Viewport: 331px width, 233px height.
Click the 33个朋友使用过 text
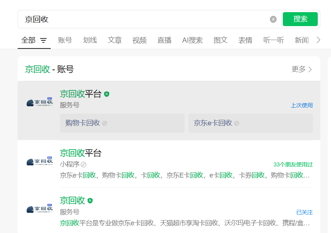[x=293, y=165]
